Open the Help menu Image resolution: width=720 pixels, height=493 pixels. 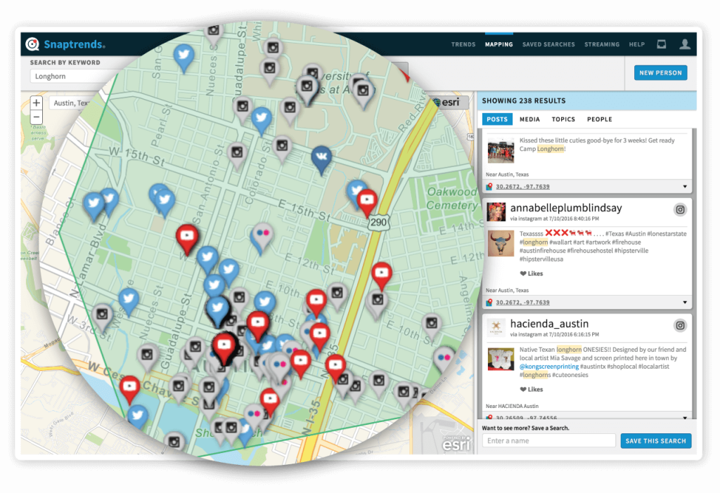tap(637, 44)
